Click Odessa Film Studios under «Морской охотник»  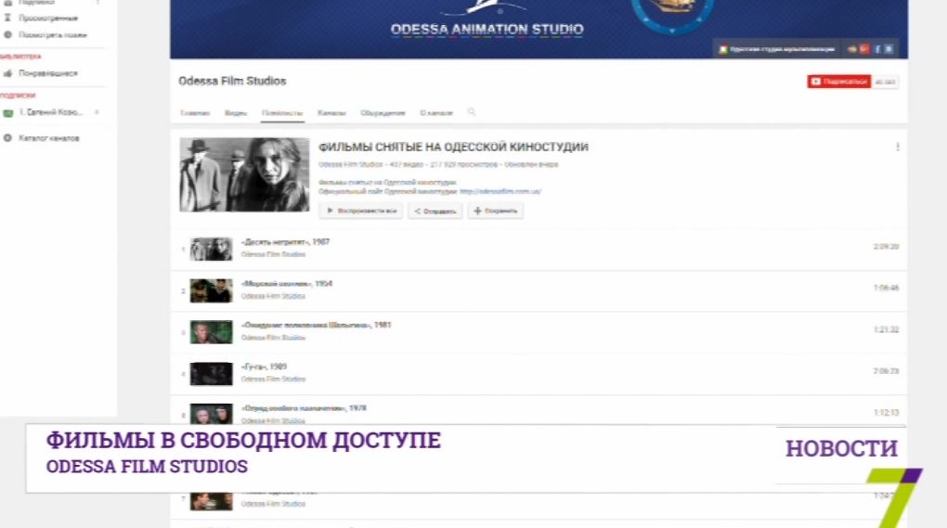coord(273,296)
